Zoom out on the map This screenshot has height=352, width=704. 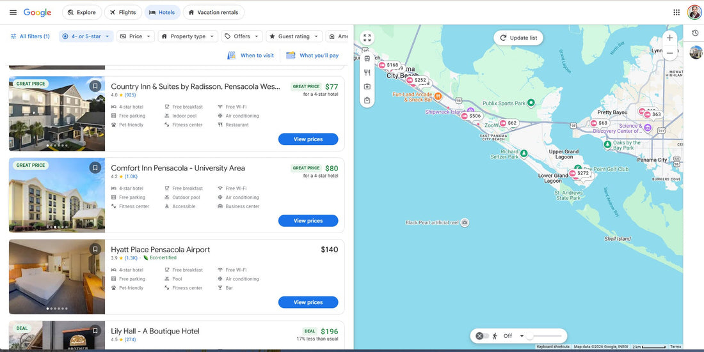[x=669, y=53]
